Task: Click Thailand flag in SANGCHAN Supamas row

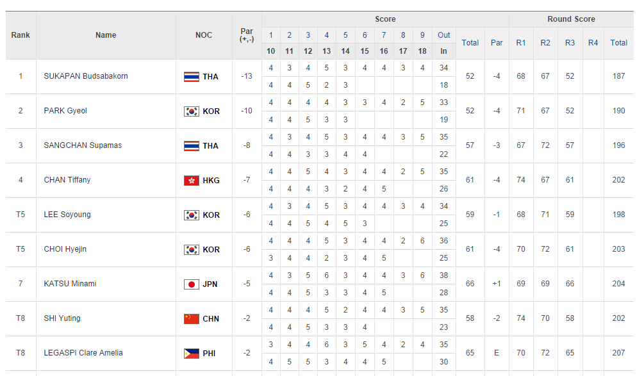Action: [x=192, y=146]
